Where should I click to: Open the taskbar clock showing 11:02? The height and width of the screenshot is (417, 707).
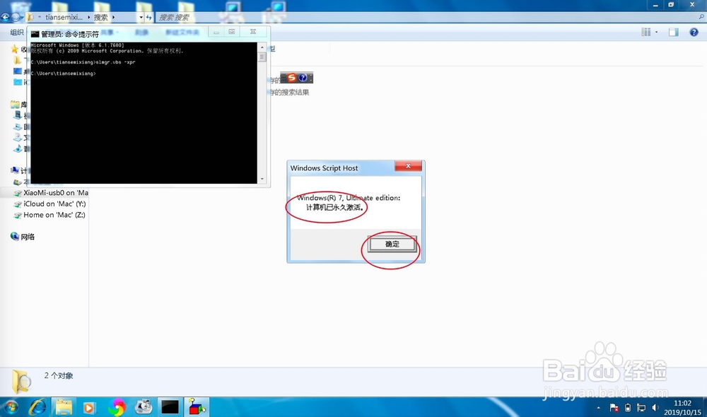point(682,408)
